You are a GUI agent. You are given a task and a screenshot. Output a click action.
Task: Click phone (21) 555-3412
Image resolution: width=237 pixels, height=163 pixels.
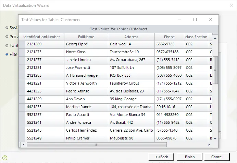coord(169,60)
